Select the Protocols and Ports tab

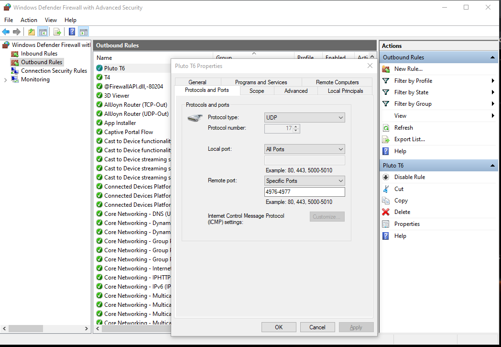tap(207, 90)
